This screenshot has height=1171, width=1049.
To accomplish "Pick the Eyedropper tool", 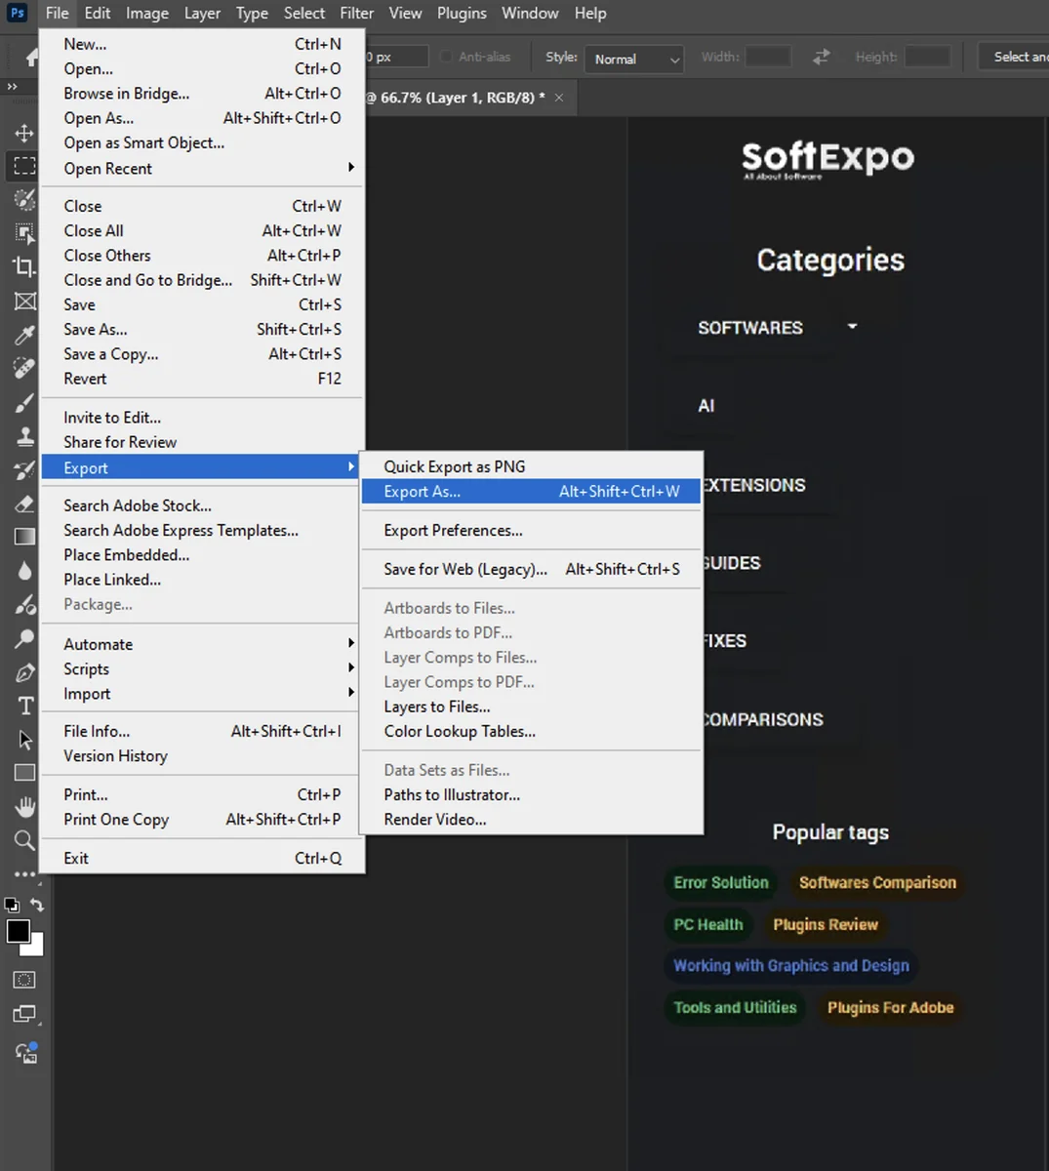I will [x=23, y=335].
